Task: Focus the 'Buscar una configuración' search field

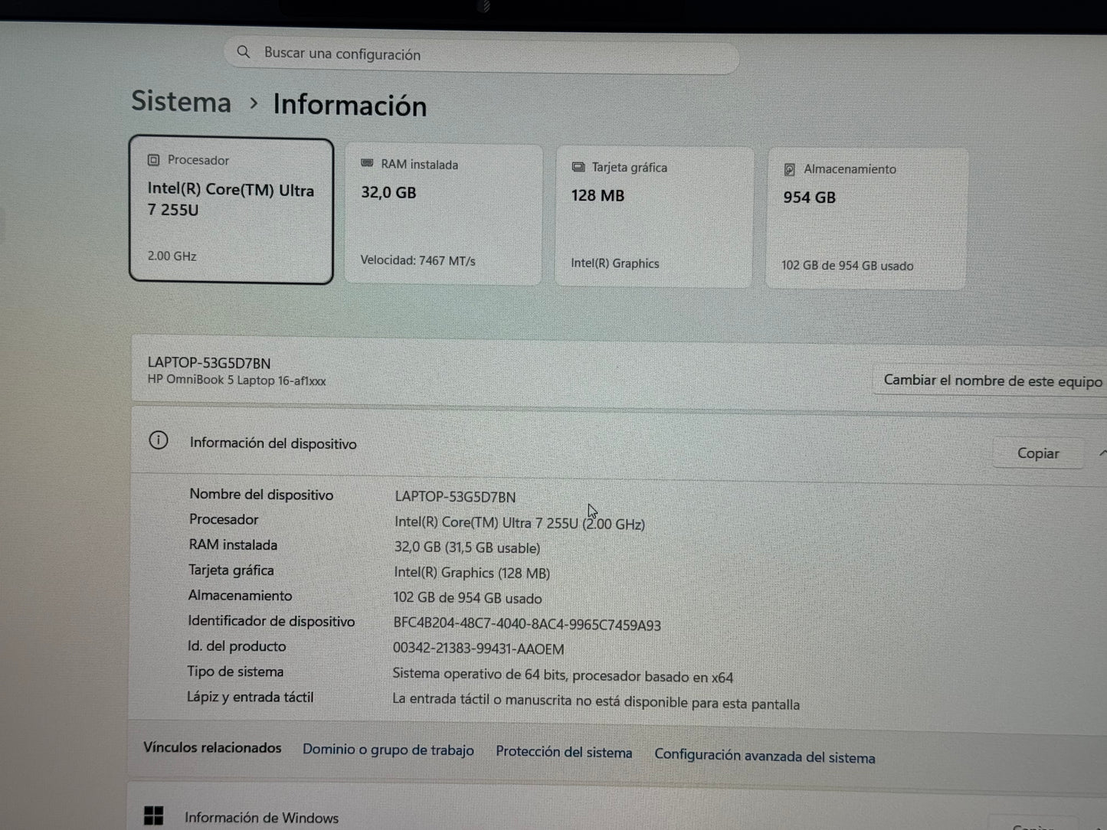Action: tap(482, 55)
